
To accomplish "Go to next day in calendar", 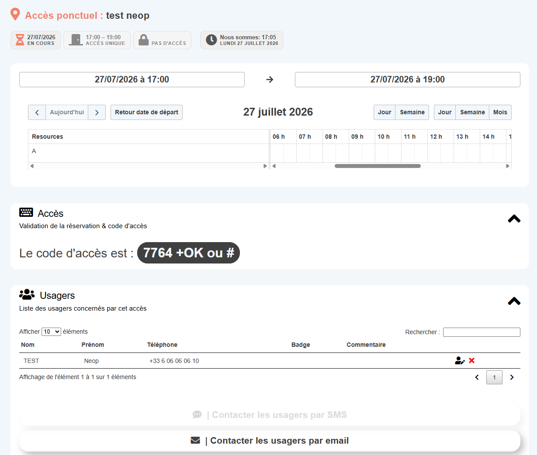I will (97, 112).
